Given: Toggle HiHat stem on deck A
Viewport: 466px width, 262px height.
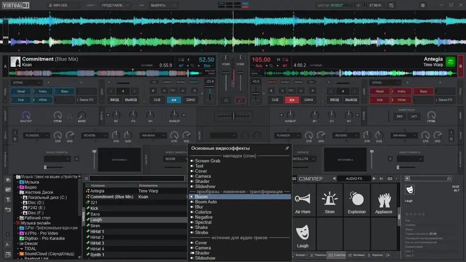Looking at the screenshot, I should (43, 100).
